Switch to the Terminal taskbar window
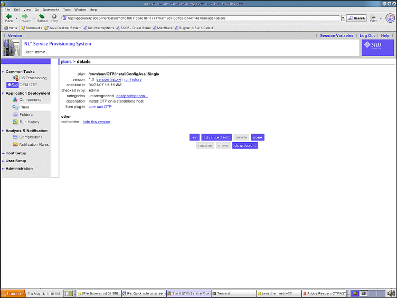Image resolution: width=397 pixels, height=298 pixels. 234,293
